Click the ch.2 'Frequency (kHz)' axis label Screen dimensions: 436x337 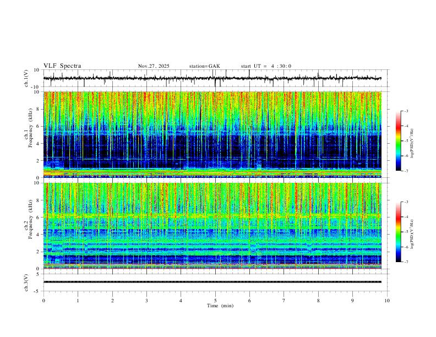(30, 219)
